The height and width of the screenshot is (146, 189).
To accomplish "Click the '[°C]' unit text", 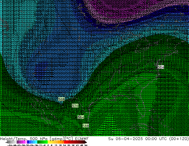I will coord(69,139).
